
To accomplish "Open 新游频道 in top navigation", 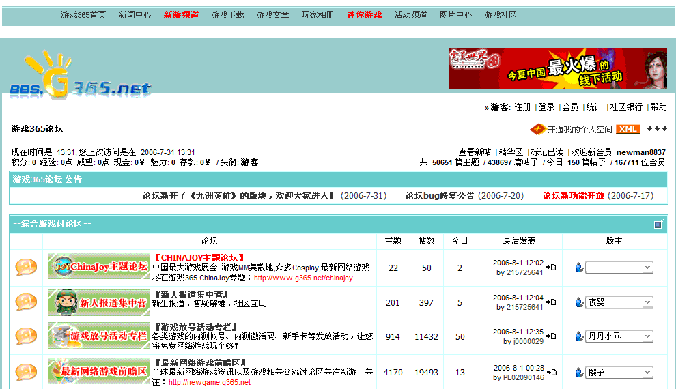I will point(181,15).
